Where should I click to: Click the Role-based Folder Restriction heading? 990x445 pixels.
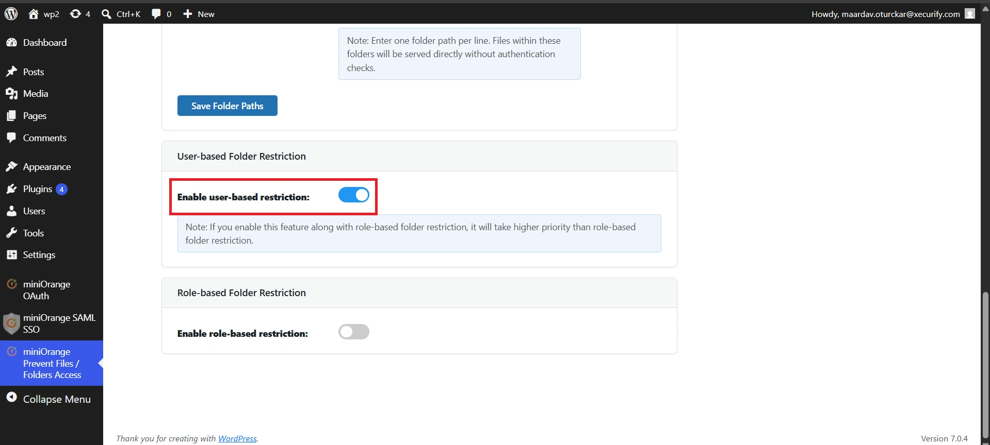click(241, 293)
